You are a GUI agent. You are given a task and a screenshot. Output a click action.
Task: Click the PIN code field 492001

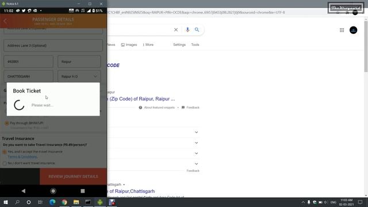[28, 62]
